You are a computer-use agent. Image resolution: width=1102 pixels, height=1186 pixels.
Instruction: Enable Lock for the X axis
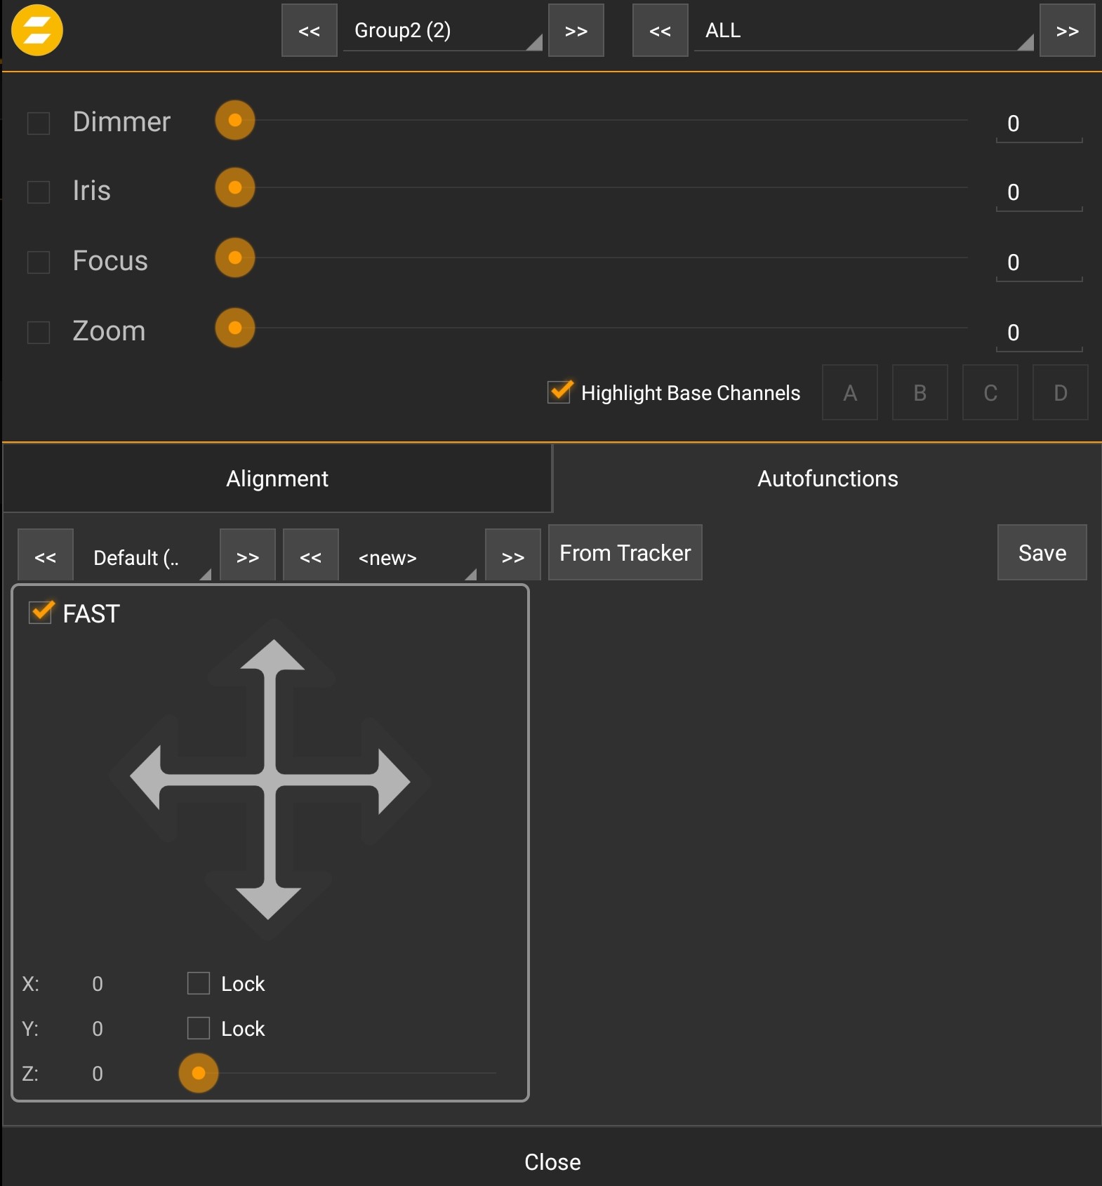pyautogui.click(x=199, y=983)
